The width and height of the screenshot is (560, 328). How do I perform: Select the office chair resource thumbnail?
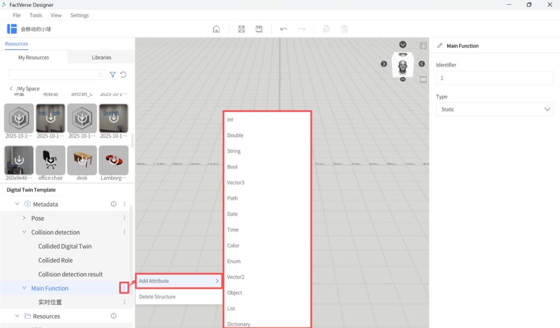50,160
